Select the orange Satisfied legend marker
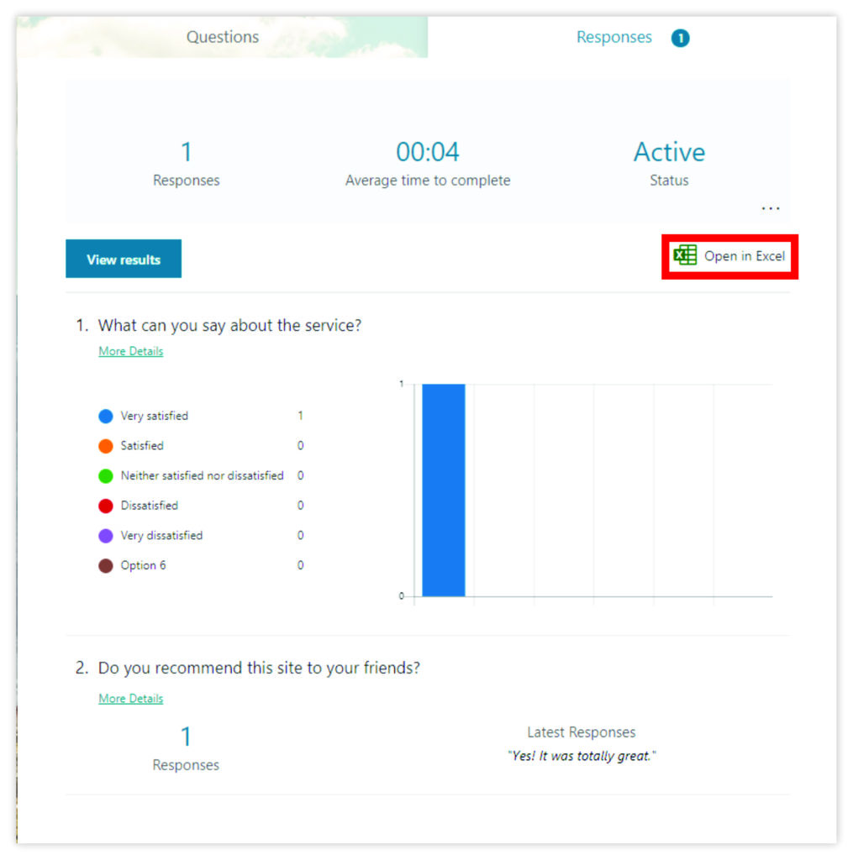Viewport: 853px width, 860px height. (x=106, y=446)
